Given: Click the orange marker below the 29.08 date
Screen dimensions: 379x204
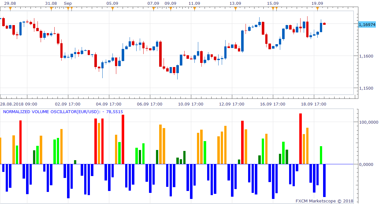Looking at the screenshot, I should pyautogui.click(x=10, y=9).
